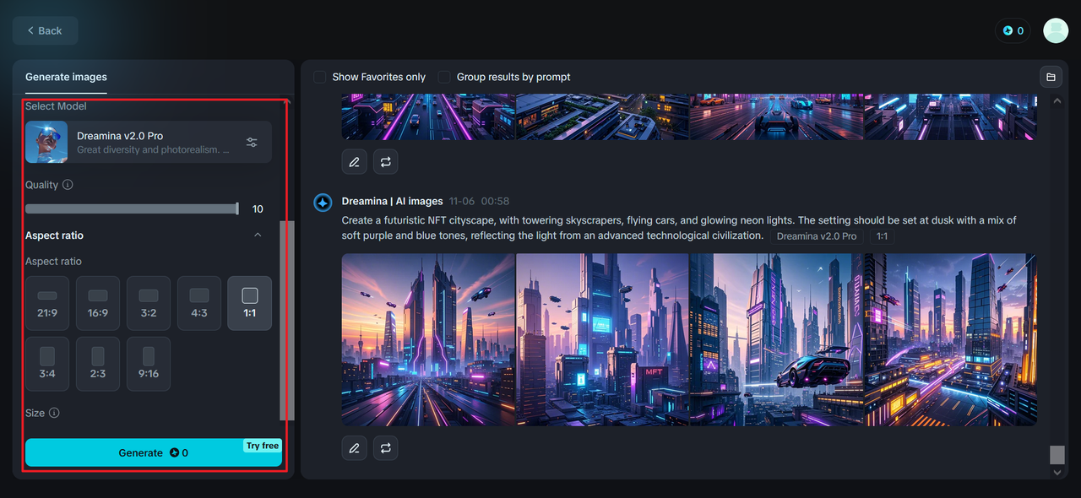
Task: Open the sunset highway cityscape thumbnail
Action: pos(428,339)
